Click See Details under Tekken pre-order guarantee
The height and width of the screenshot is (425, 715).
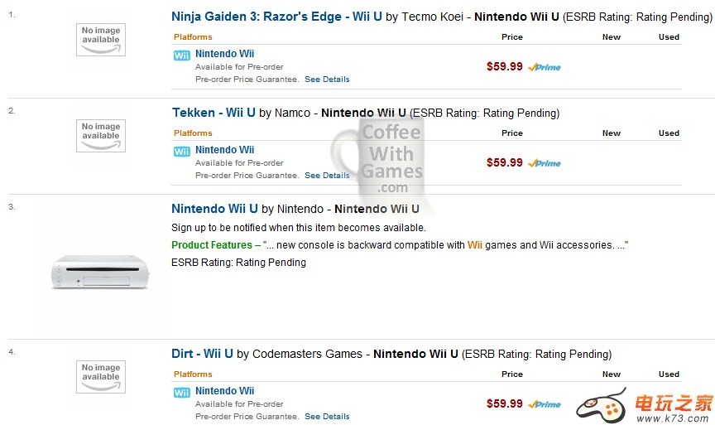(327, 176)
